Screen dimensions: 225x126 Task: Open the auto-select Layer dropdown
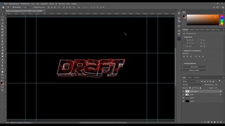[x=26, y=7]
